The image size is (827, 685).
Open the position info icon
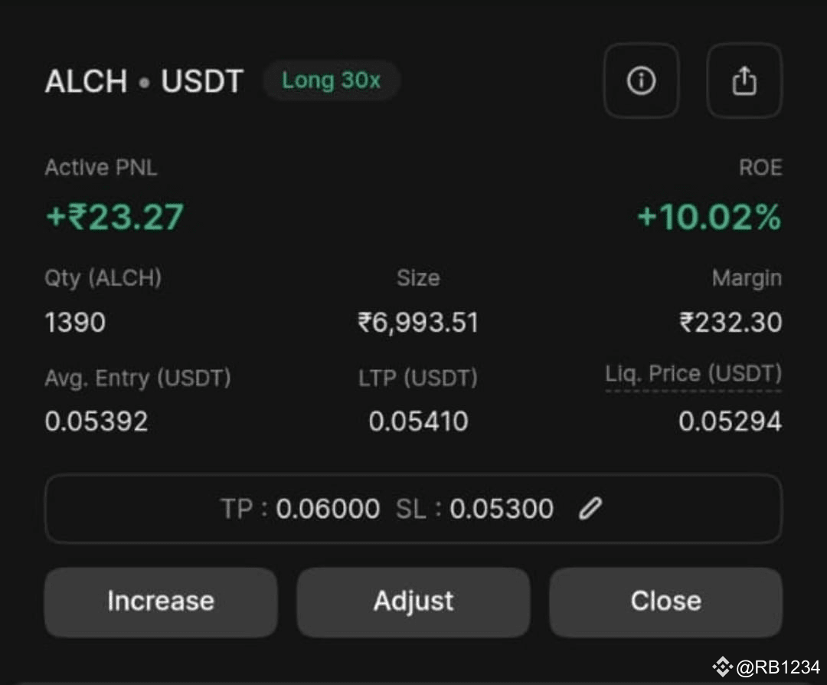click(x=641, y=80)
